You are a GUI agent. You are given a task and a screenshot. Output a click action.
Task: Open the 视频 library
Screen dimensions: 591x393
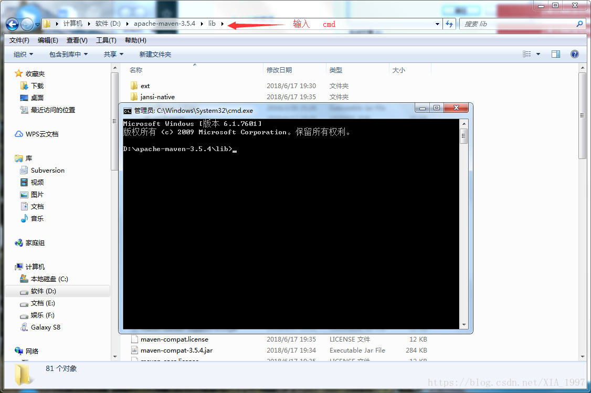click(37, 183)
